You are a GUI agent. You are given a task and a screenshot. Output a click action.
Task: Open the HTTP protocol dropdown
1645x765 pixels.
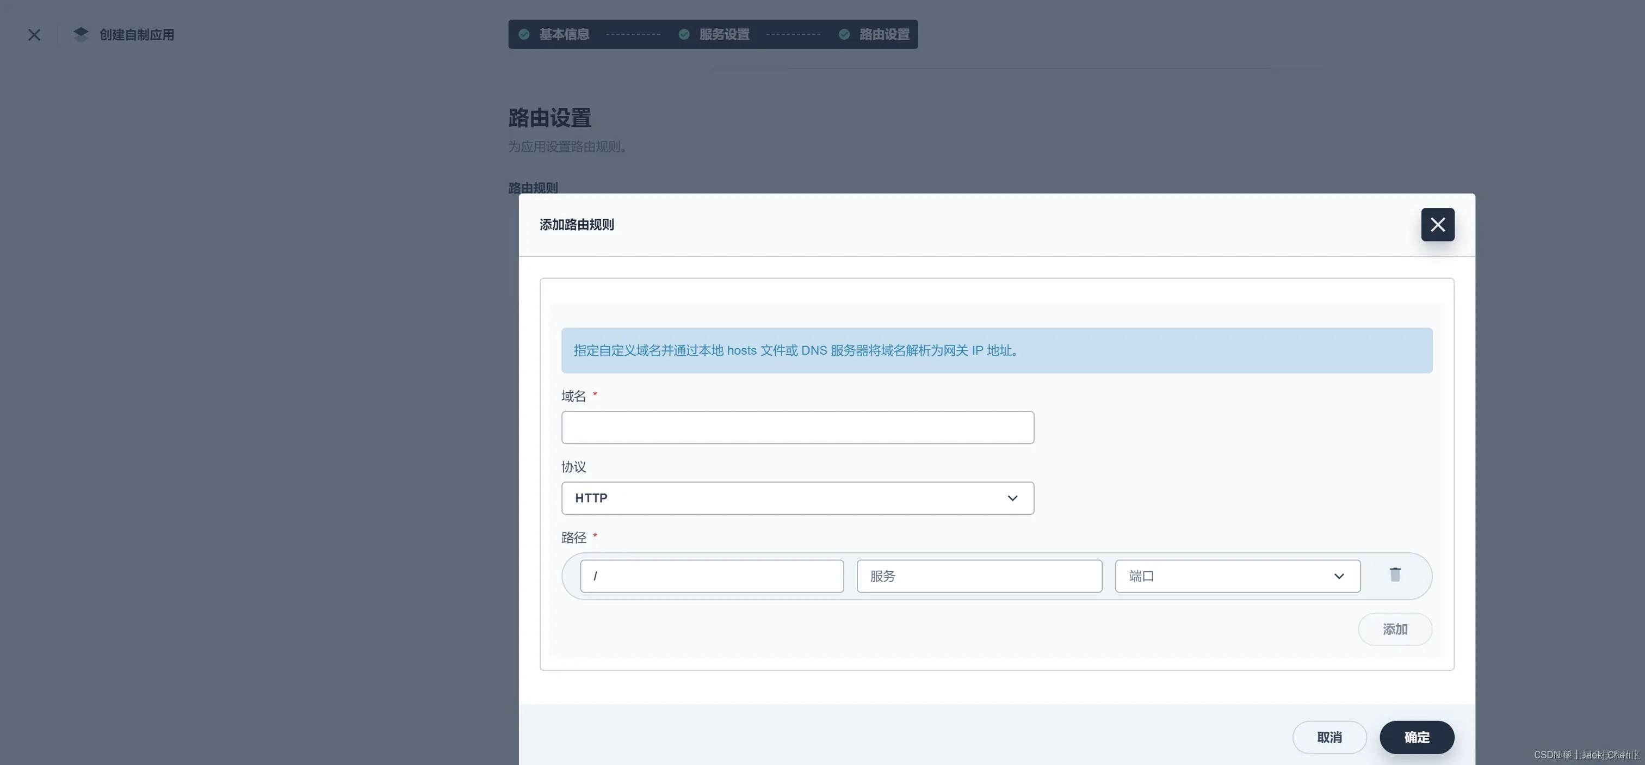(786, 498)
